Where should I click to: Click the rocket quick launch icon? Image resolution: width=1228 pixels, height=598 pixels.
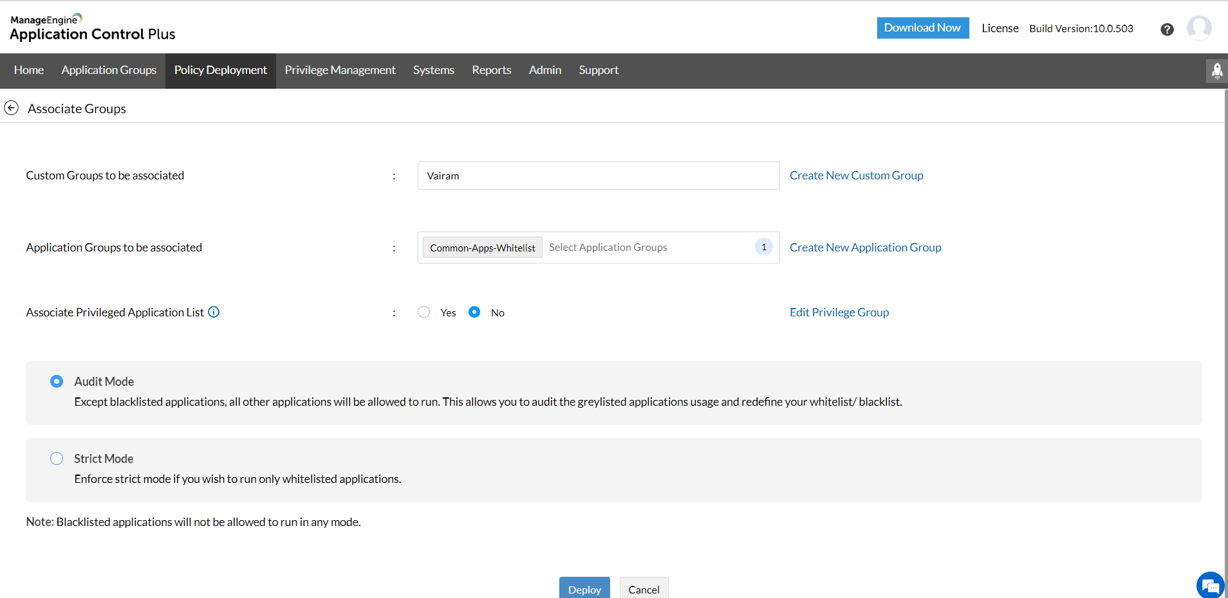click(1216, 71)
